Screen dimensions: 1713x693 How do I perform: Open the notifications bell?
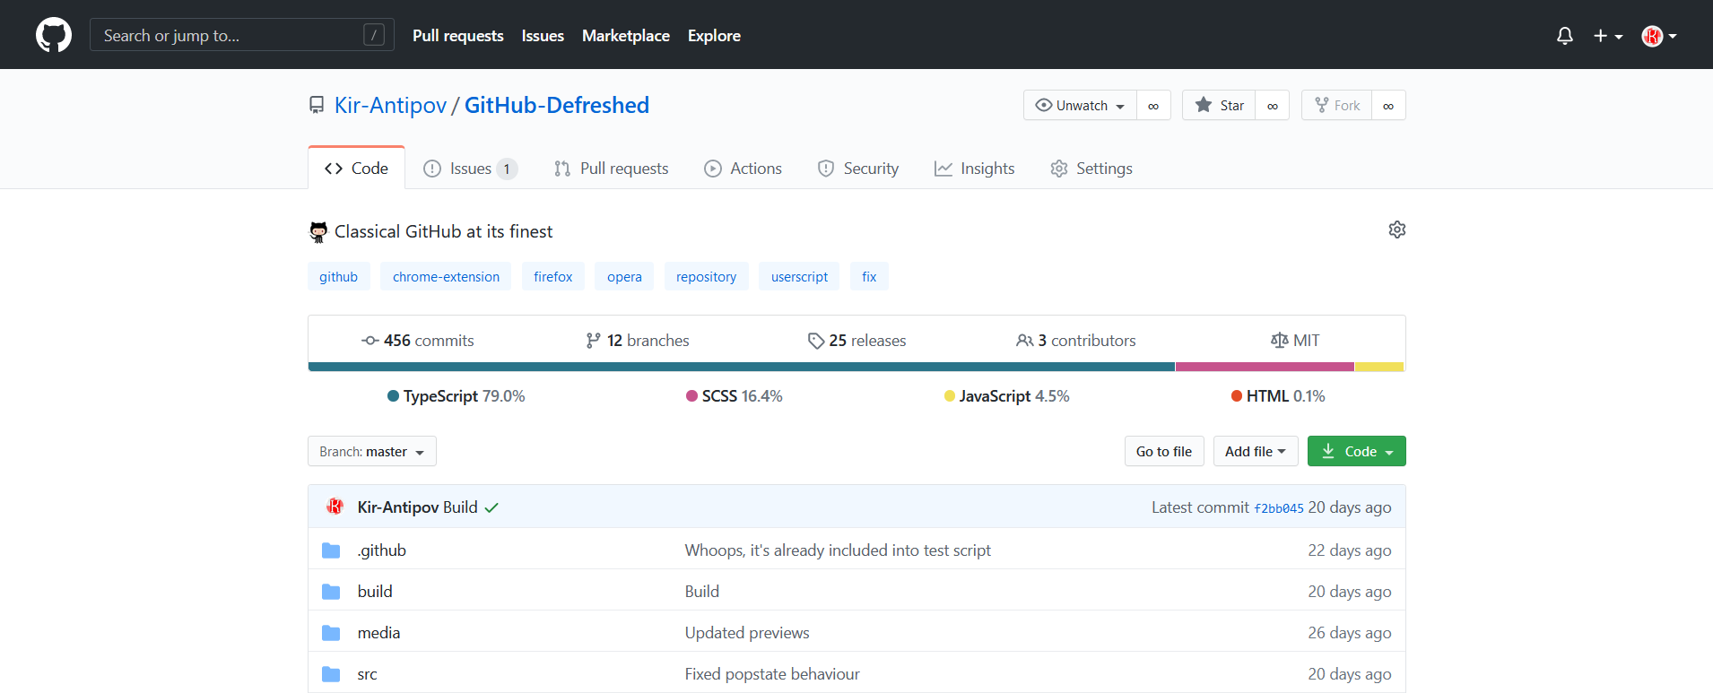[x=1565, y=36]
